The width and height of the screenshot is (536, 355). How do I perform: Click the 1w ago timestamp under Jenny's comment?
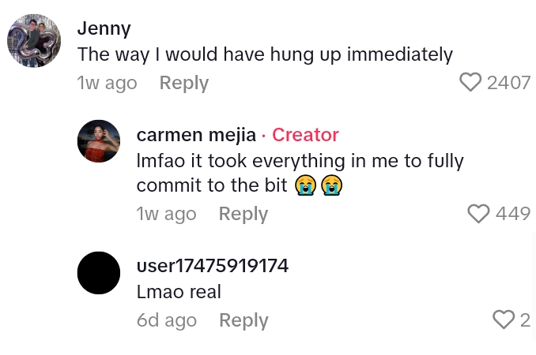[107, 83]
